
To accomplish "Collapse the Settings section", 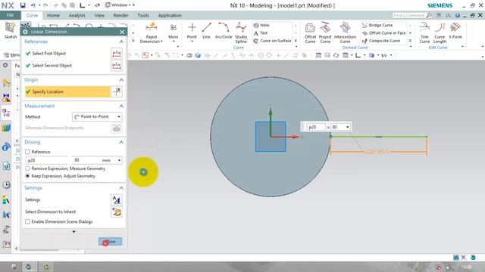I will click(x=121, y=188).
